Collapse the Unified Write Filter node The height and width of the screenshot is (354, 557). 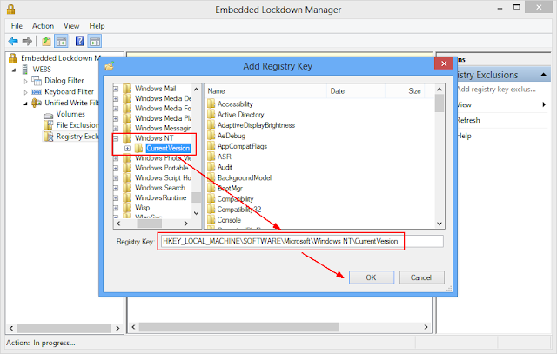pos(25,104)
